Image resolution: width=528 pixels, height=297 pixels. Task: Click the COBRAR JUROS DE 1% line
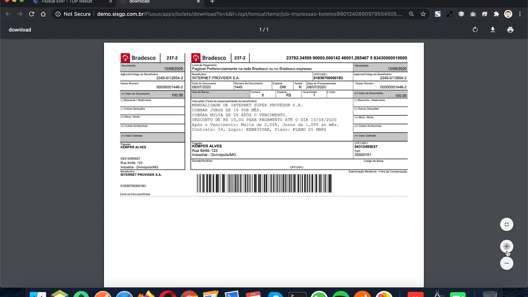click(x=226, y=110)
